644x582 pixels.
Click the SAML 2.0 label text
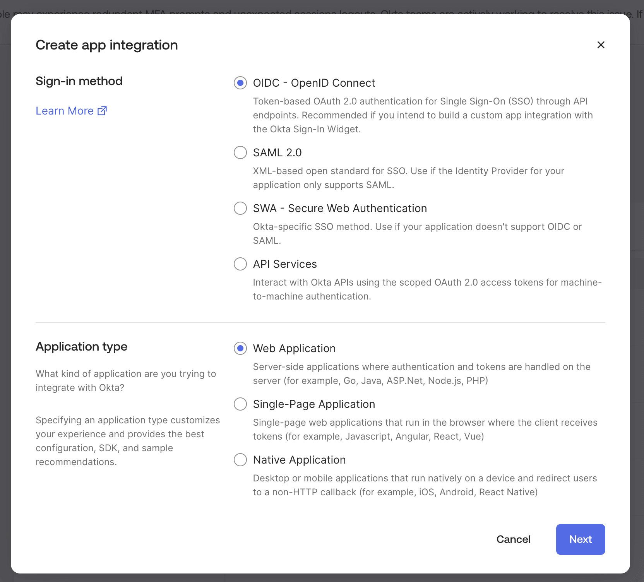point(277,152)
